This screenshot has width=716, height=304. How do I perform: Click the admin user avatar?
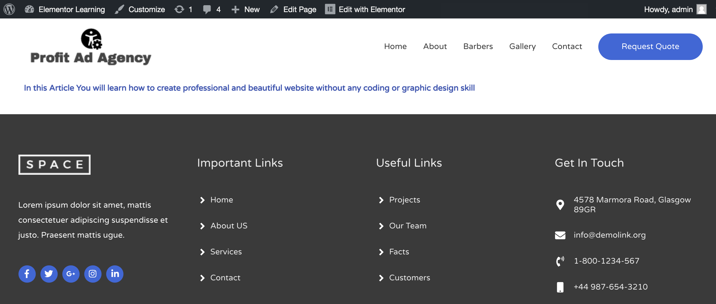point(702,9)
